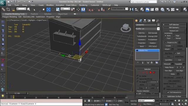Screen dimensions: 188x106
Task: Click the Key Filters button
Action: click(148, 104)
